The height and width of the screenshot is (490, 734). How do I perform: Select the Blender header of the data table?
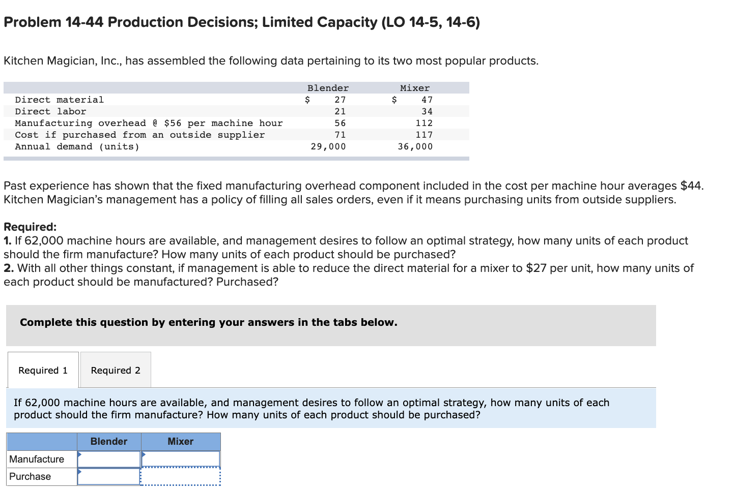pyautogui.click(x=328, y=87)
